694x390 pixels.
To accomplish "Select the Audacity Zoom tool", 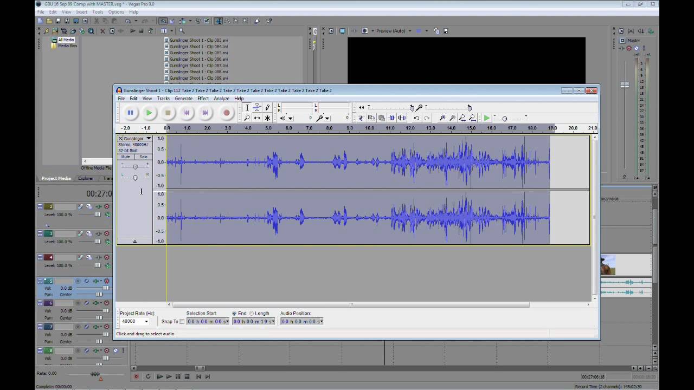I will tap(247, 118).
